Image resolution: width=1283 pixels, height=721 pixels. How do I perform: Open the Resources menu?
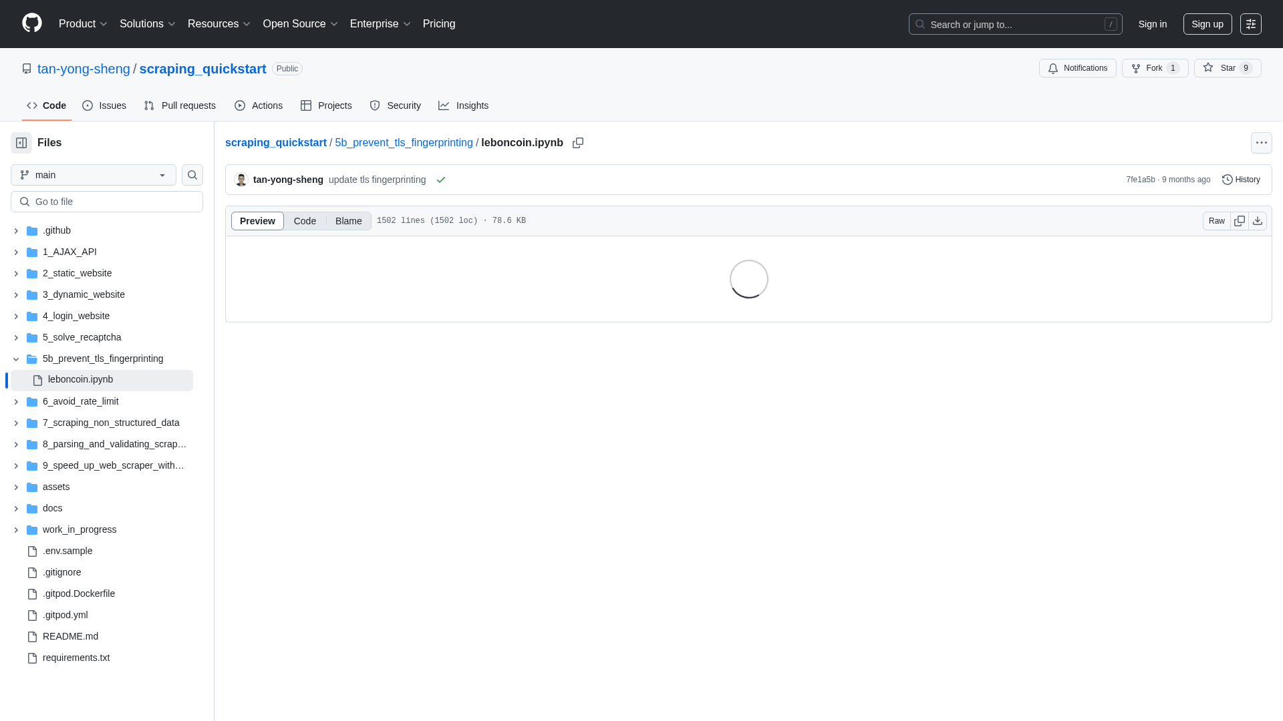[x=219, y=24]
